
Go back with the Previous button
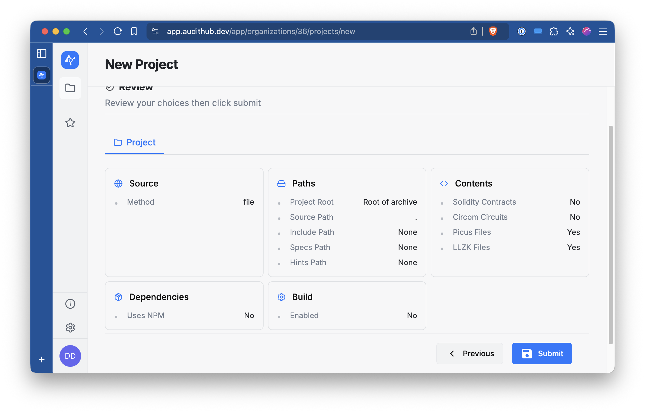coord(470,354)
